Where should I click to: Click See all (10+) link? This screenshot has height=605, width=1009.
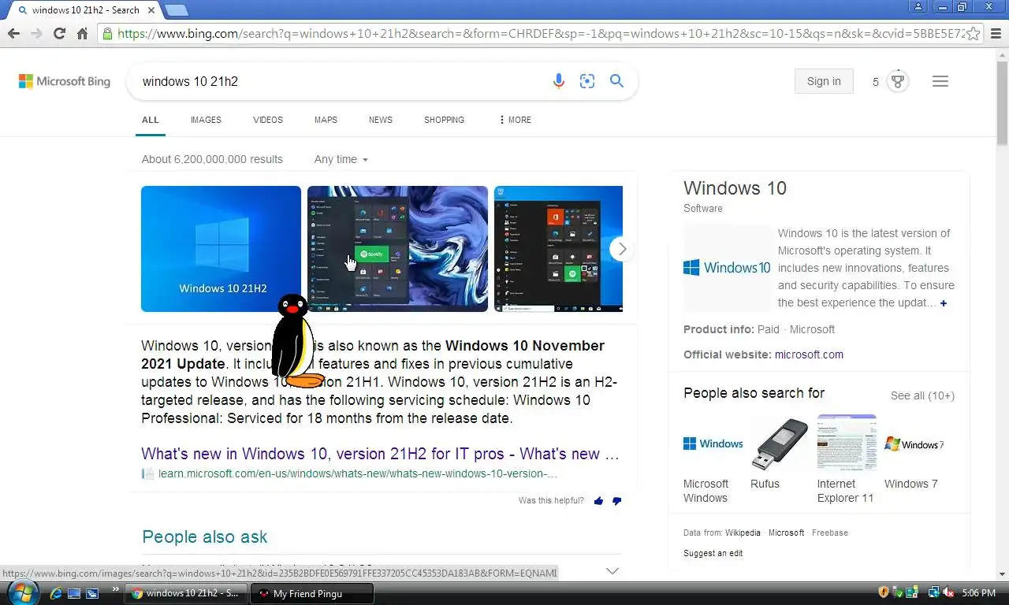(922, 395)
